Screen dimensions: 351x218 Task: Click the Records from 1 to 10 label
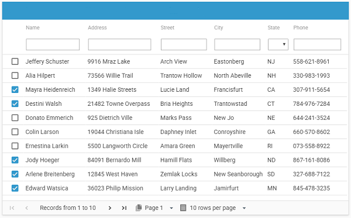pyautogui.click(x=68, y=208)
